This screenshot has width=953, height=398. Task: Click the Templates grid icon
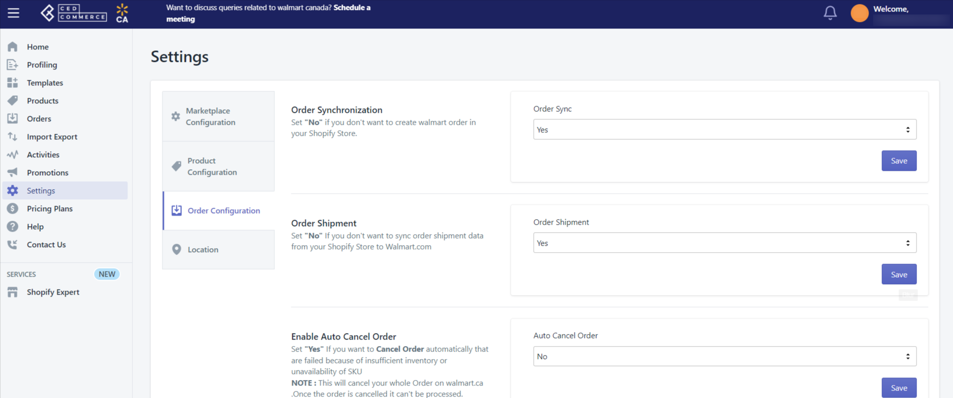tap(12, 82)
